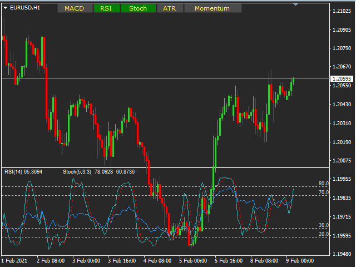
Task: Click the 5 Feb 00:00 time label
Action: 193,261
